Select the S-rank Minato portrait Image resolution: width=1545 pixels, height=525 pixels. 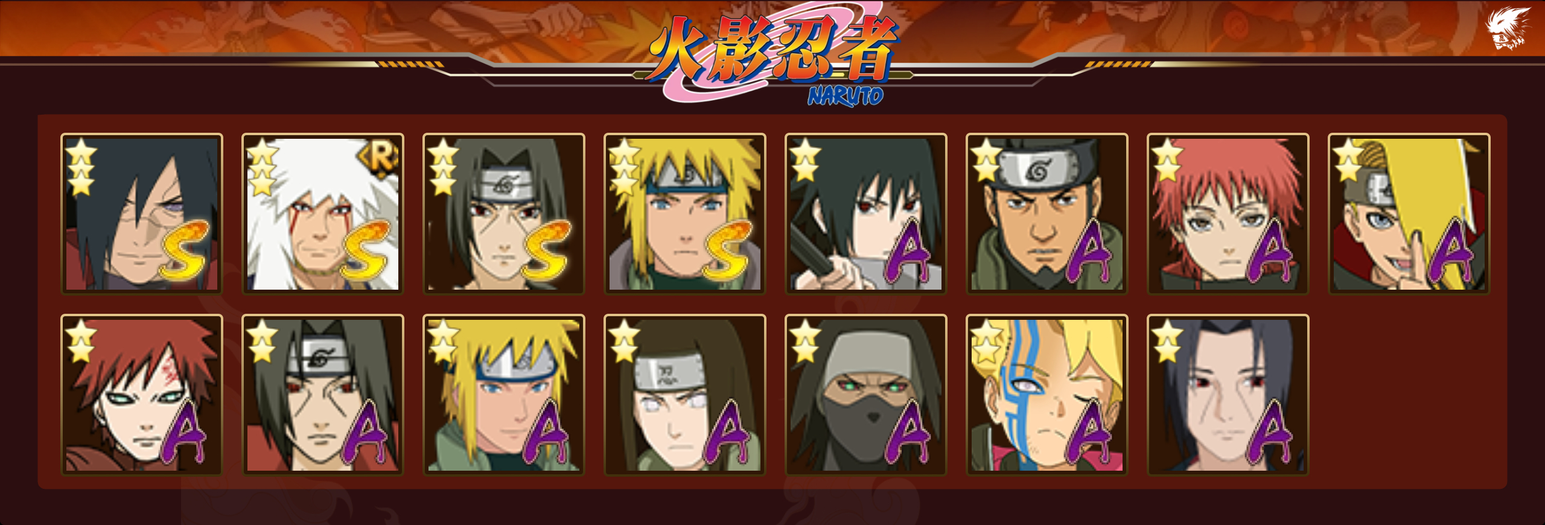pos(685,214)
